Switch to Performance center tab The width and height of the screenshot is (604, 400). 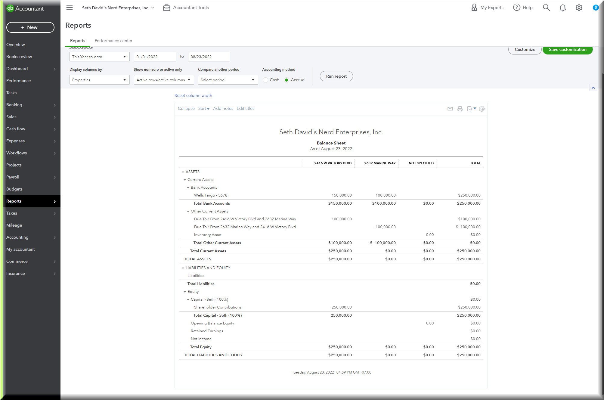[113, 41]
